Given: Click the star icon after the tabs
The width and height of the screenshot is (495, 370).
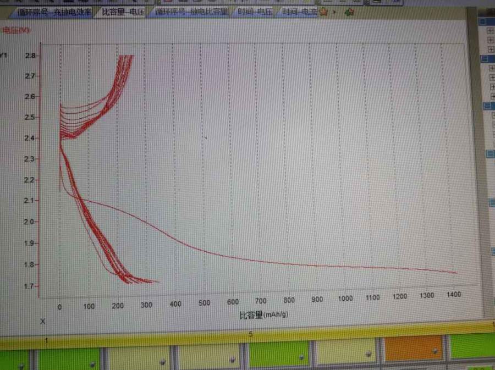Looking at the screenshot, I should point(324,12).
